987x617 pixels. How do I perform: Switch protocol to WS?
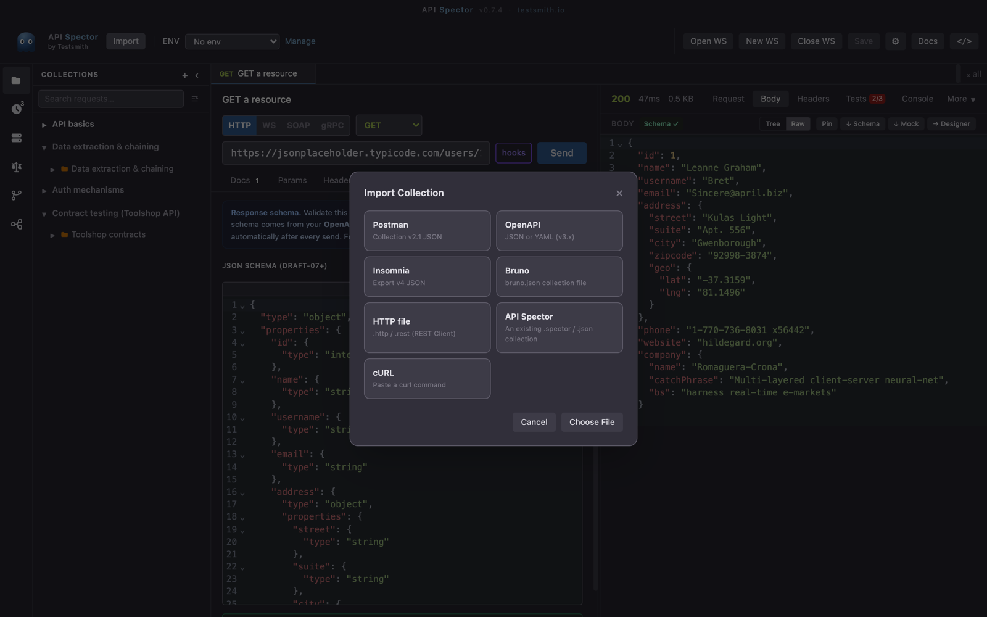269,125
